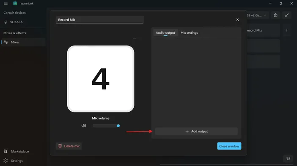Open the Marketplace page
Viewport: 297px width, 166px height.
[23, 151]
